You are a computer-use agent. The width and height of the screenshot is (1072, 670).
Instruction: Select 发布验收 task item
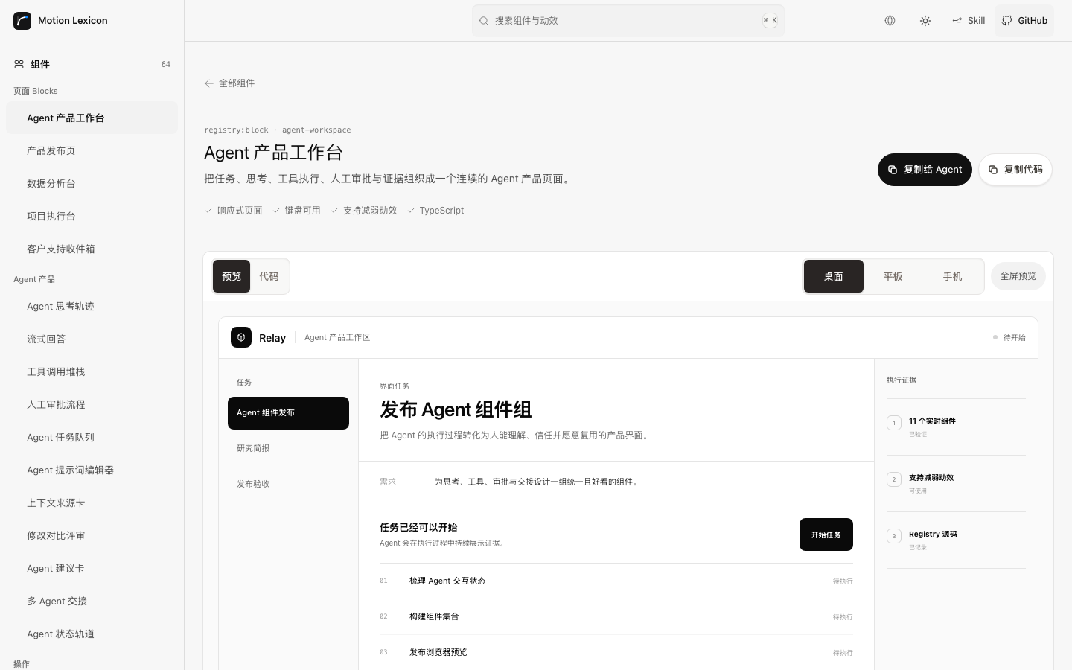288,484
